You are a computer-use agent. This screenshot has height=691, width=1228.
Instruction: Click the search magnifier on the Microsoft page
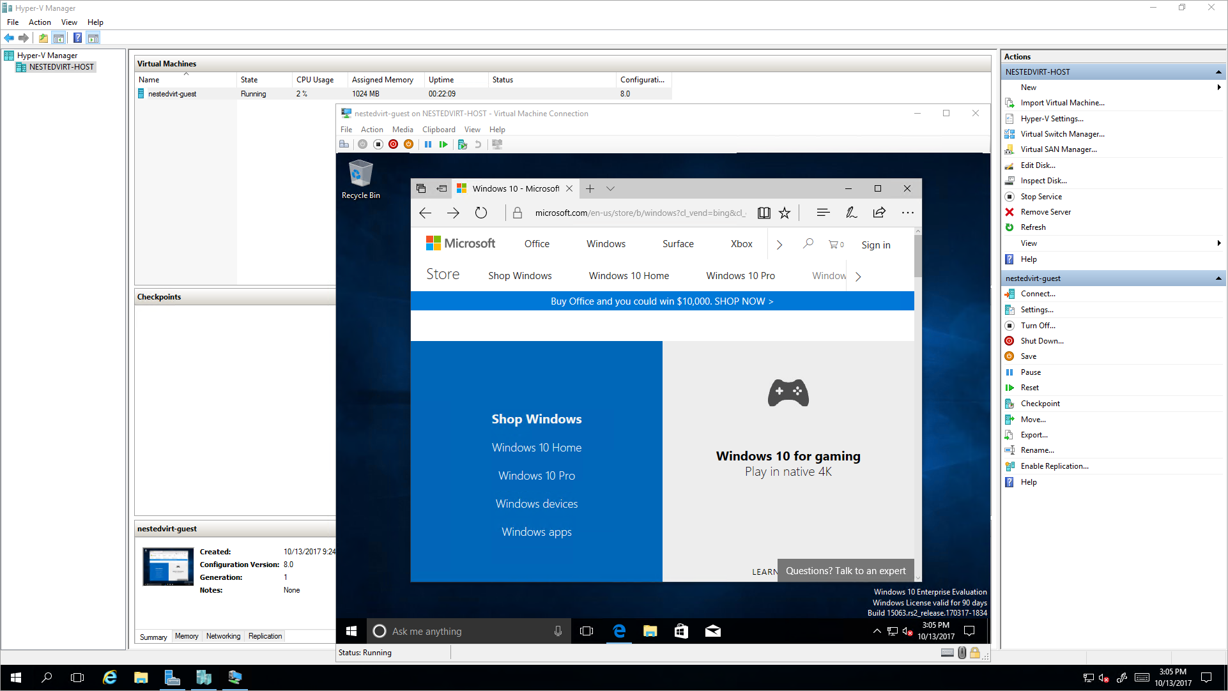tap(808, 244)
